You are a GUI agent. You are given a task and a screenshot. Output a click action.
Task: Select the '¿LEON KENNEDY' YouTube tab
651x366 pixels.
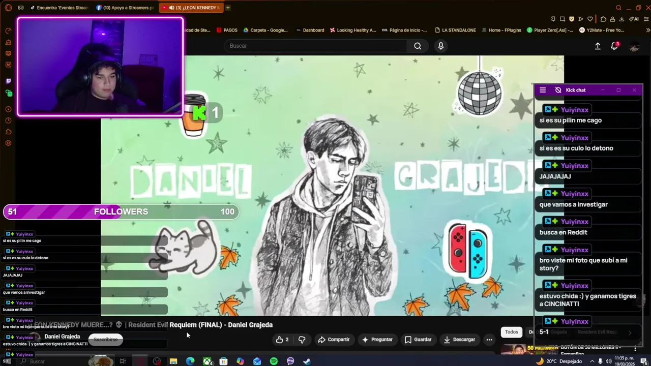click(191, 8)
